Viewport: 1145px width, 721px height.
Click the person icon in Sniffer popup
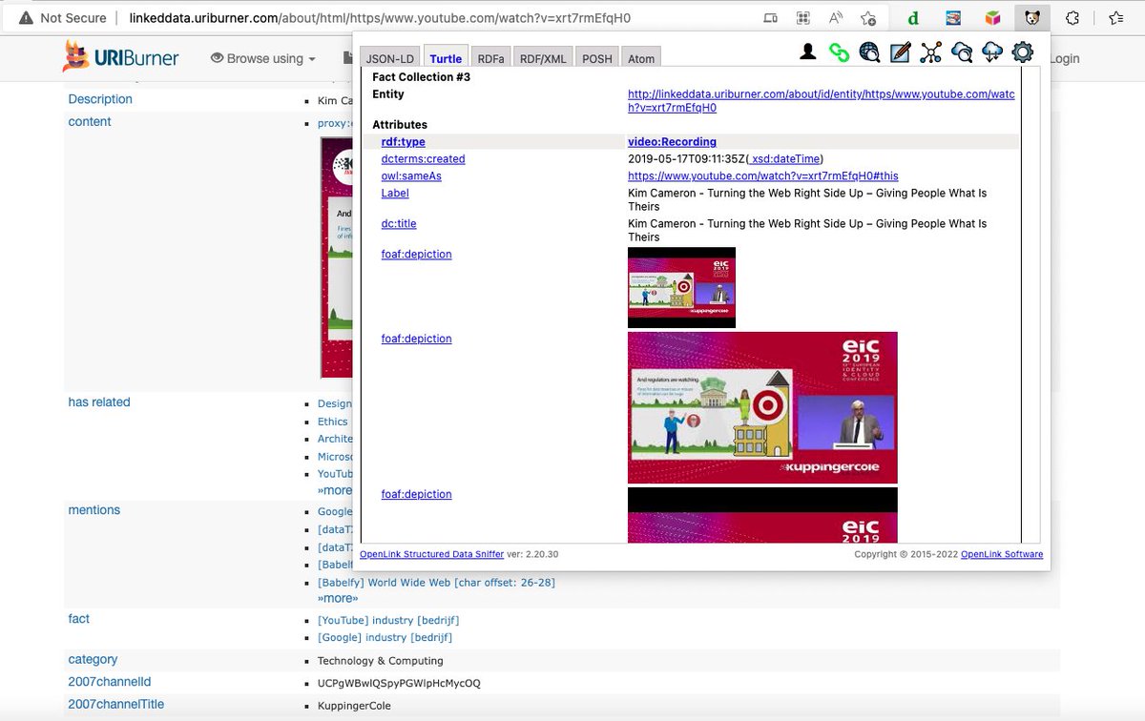pyautogui.click(x=808, y=52)
